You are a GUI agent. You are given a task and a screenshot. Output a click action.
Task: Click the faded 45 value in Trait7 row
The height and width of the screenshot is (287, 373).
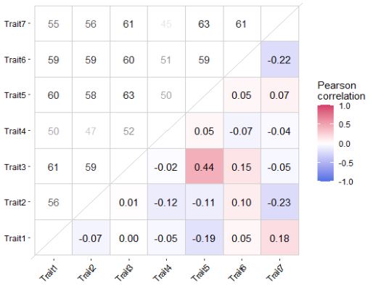click(x=166, y=24)
